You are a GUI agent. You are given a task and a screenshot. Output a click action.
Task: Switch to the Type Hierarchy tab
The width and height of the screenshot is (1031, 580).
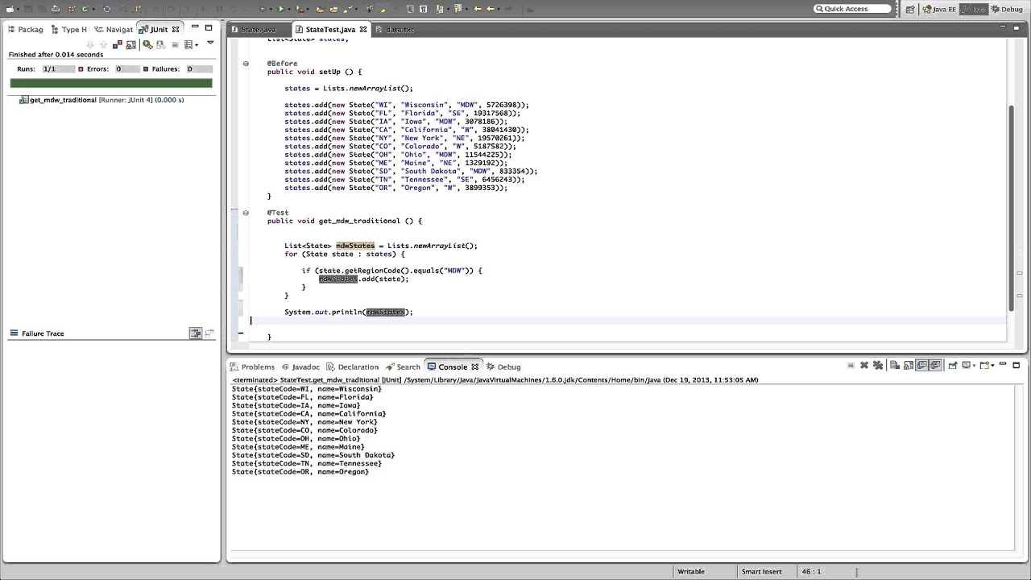(x=68, y=29)
